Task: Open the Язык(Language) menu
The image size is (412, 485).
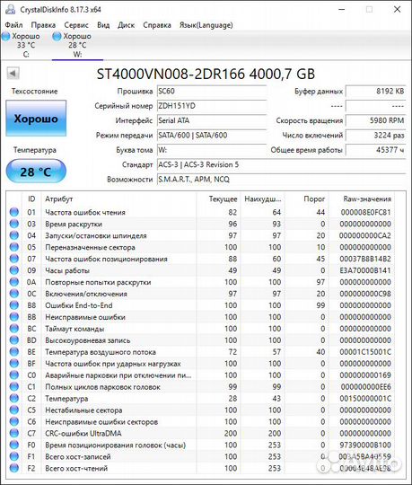Action: (206, 25)
